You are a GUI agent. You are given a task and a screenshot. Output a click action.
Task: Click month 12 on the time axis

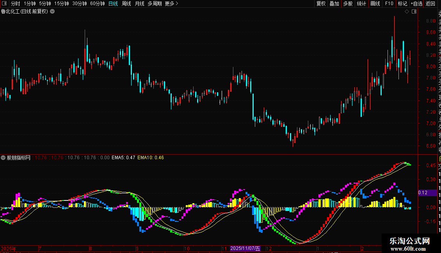[269, 248]
